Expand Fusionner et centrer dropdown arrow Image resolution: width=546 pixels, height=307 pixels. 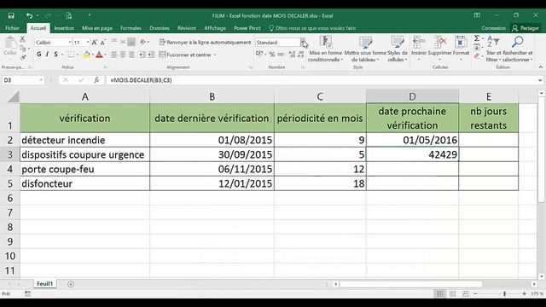[215, 55]
